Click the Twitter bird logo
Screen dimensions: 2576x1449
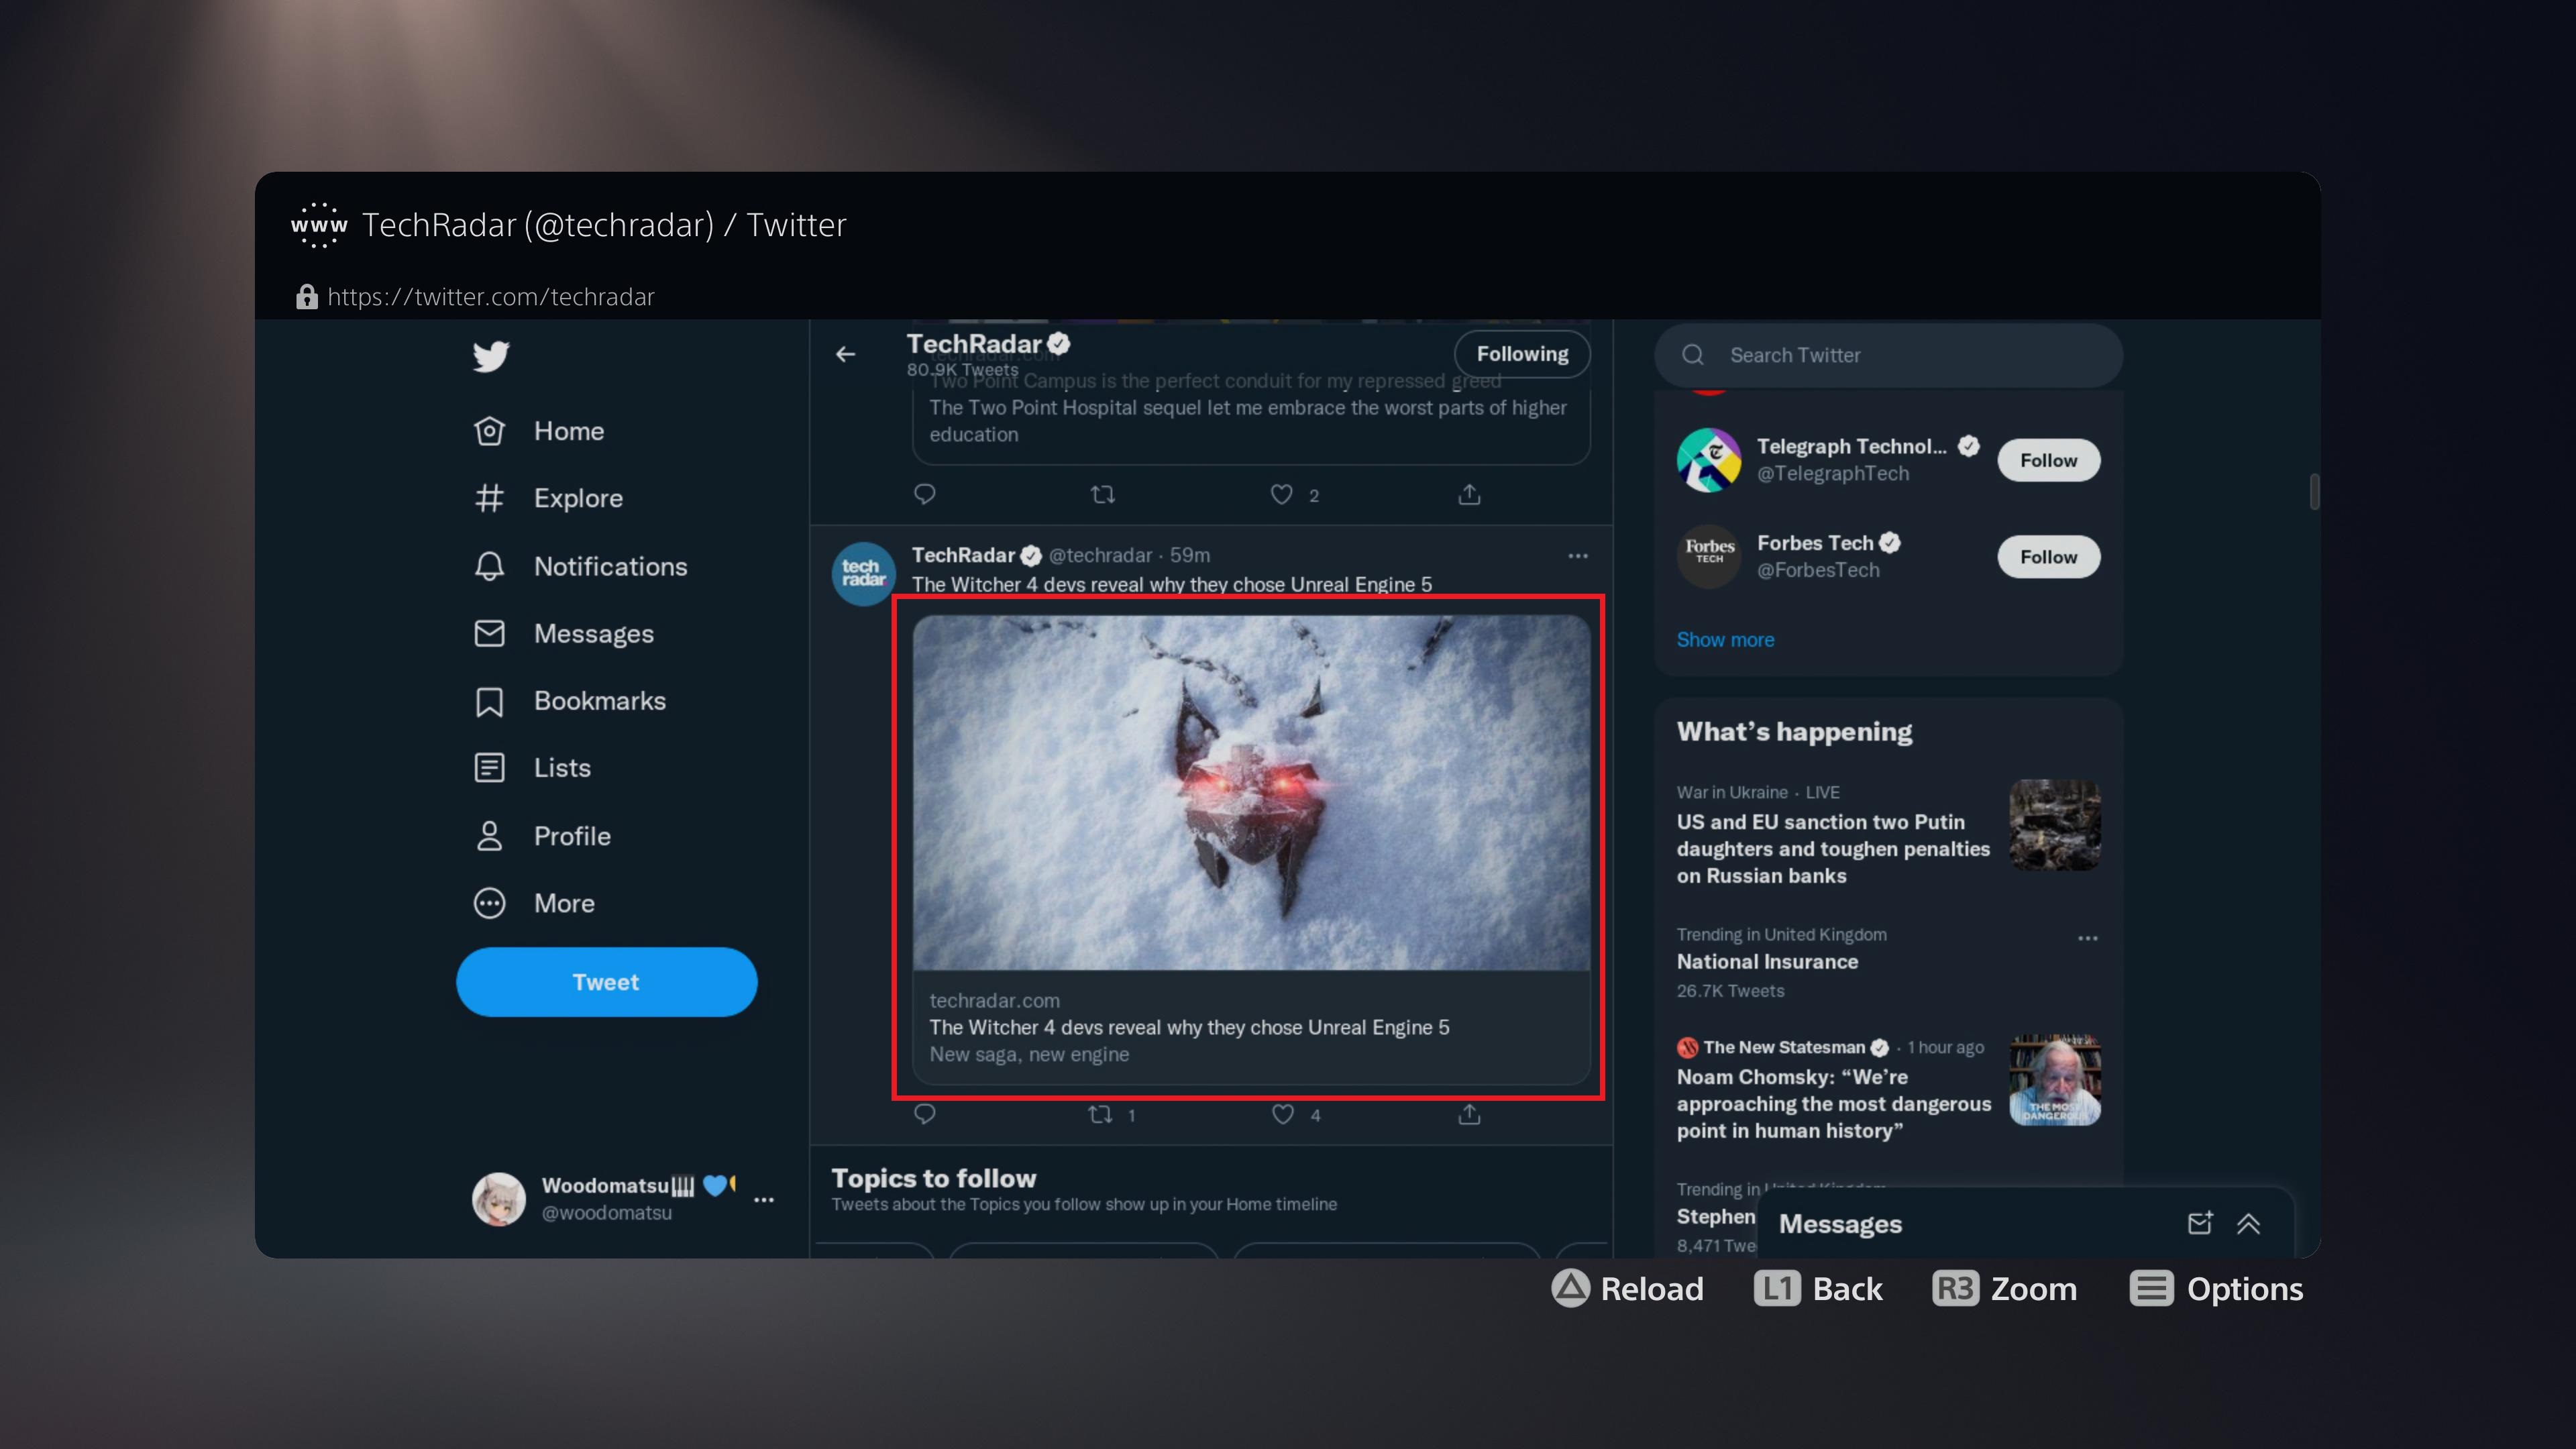[x=490, y=356]
